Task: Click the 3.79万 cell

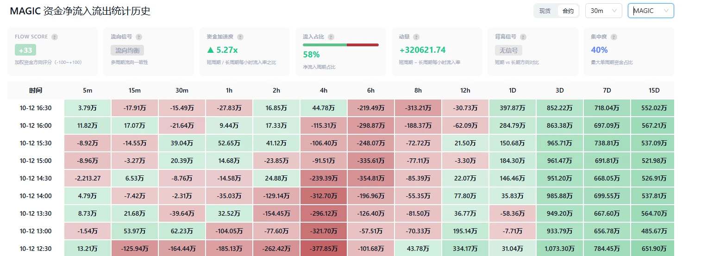Action: tap(88, 108)
